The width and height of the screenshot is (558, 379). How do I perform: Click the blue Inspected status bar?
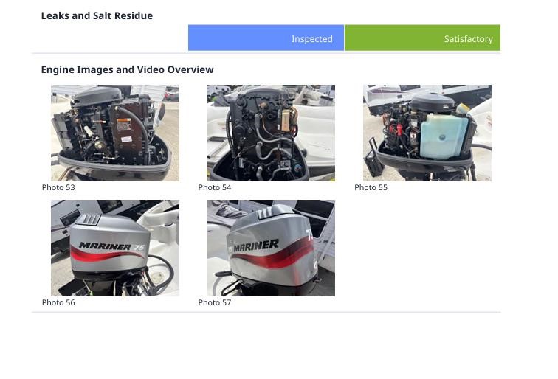pos(266,38)
